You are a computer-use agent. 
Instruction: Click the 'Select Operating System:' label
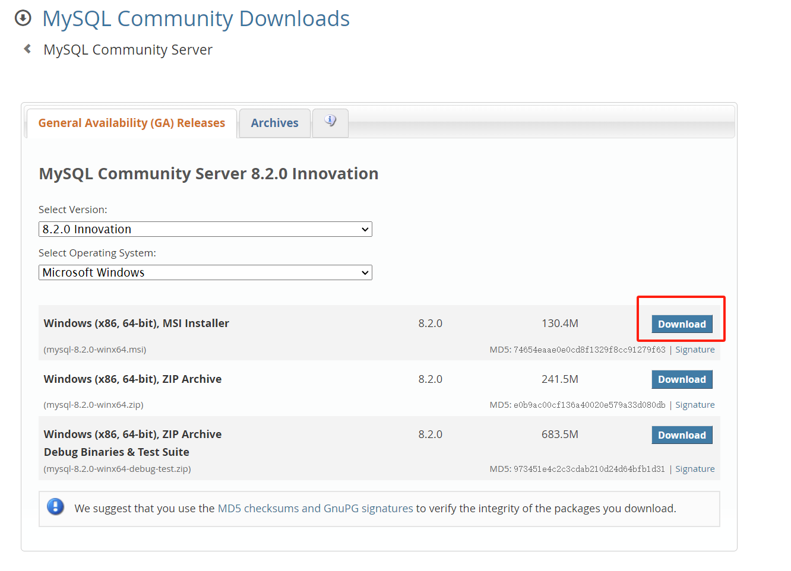pyautogui.click(x=97, y=253)
